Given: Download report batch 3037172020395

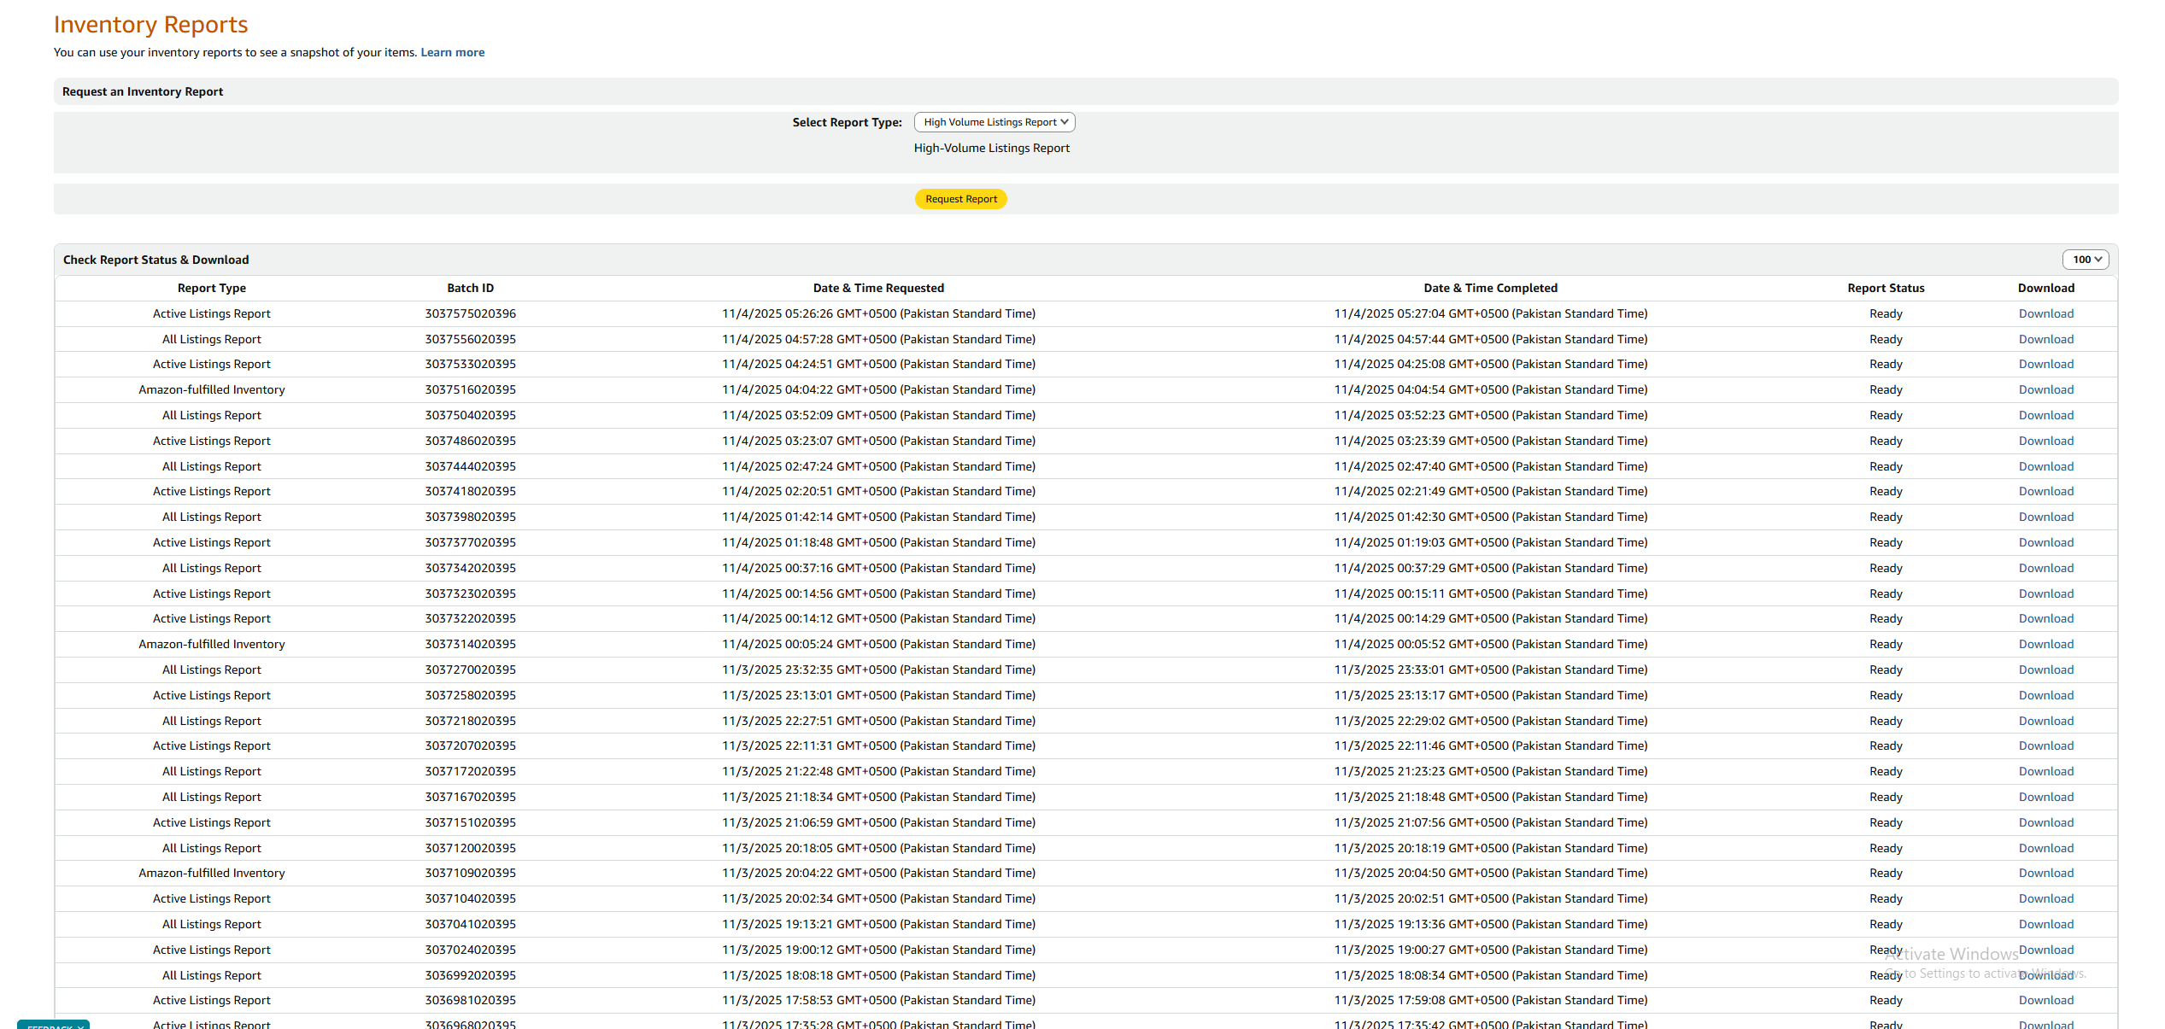Looking at the screenshot, I should (2046, 771).
